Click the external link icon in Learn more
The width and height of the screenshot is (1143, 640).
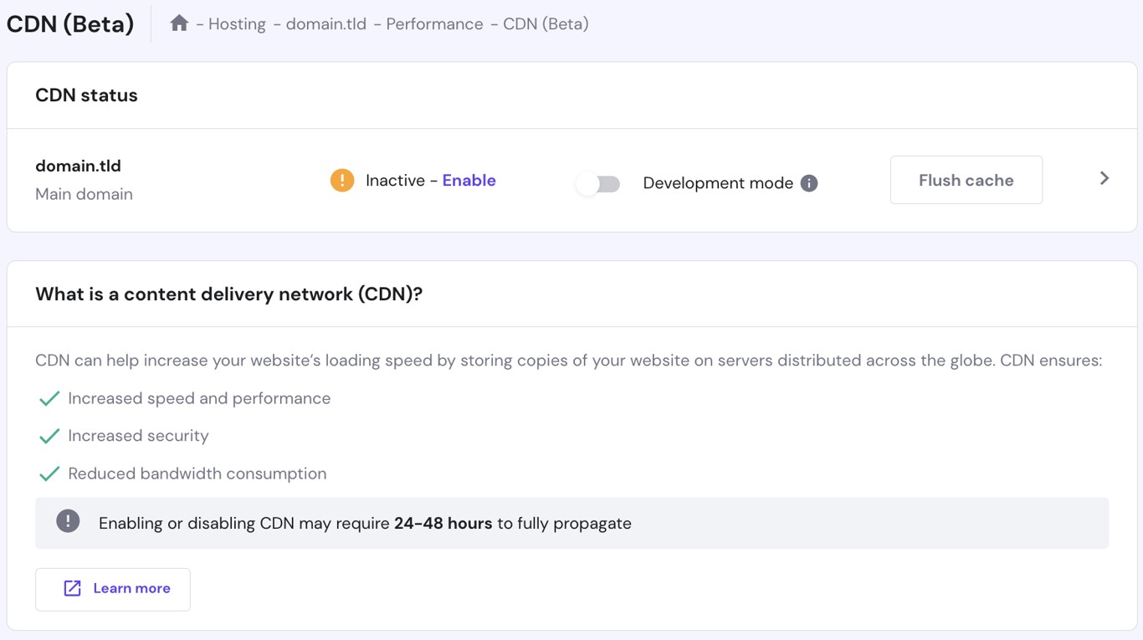pos(74,589)
